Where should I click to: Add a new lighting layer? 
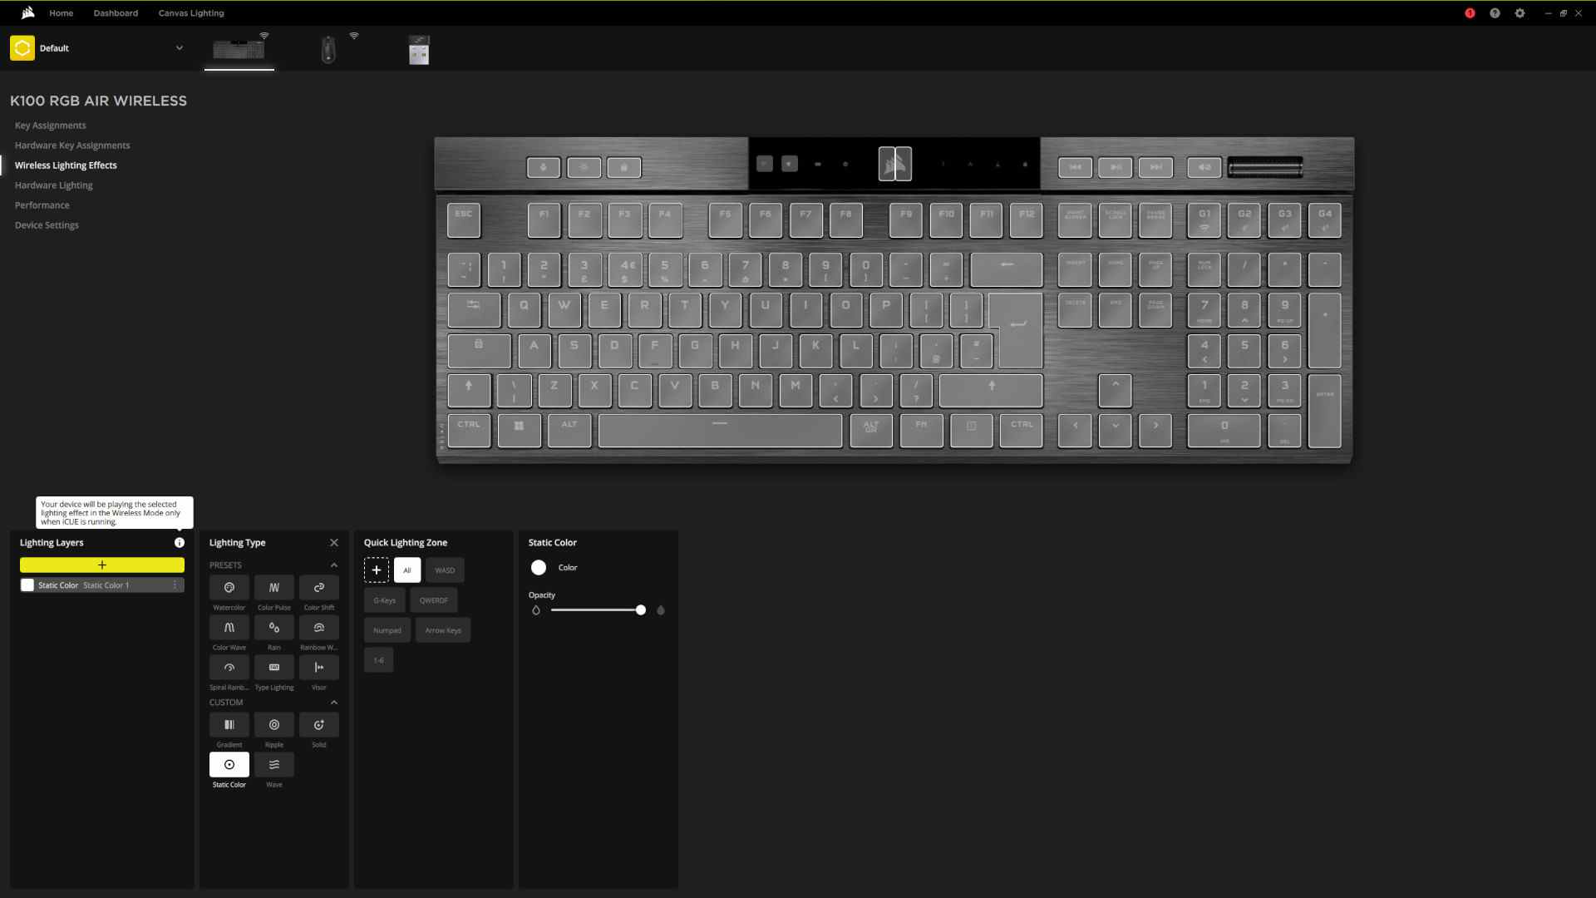[x=102, y=565]
